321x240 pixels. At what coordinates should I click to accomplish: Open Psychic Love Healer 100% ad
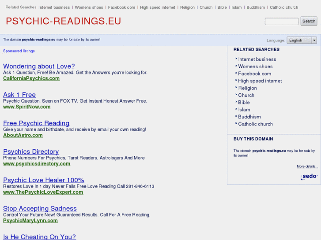point(44,180)
